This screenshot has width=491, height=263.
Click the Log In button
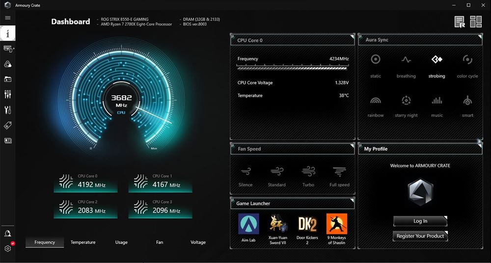420,221
